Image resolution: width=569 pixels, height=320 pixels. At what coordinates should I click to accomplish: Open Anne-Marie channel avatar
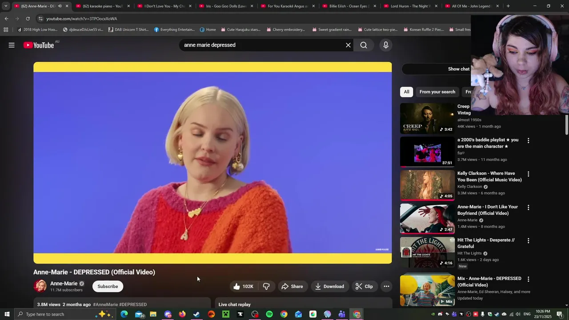point(40,286)
